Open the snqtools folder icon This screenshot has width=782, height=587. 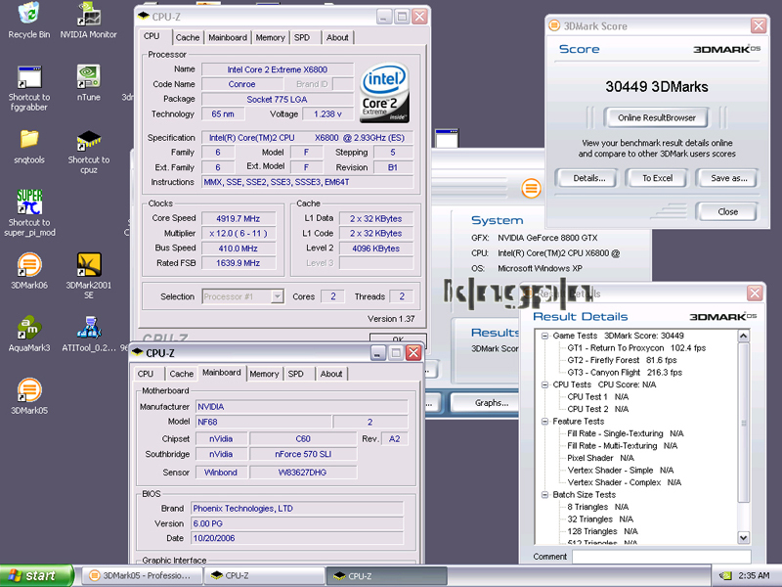[x=29, y=139]
